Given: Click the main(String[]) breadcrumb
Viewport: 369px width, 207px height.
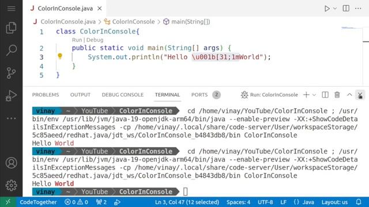Looking at the screenshot, I should [191, 22].
